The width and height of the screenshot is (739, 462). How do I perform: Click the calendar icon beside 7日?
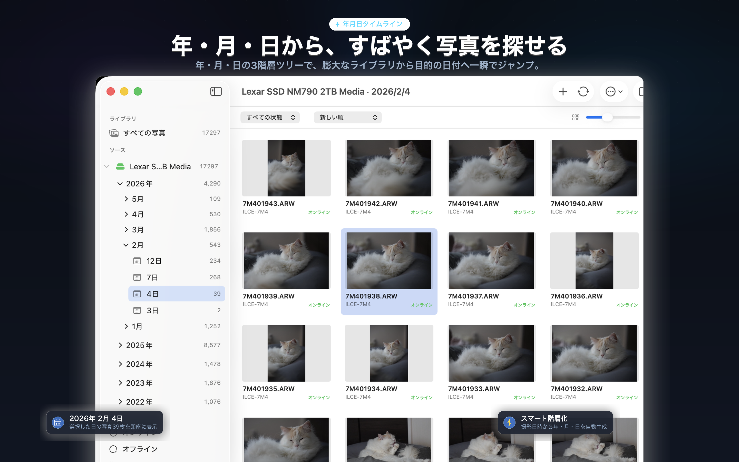pyautogui.click(x=137, y=277)
